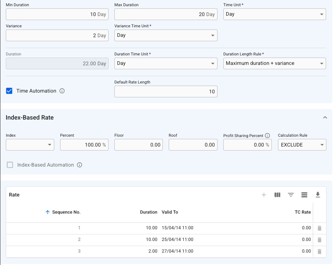
Task: Open the column chooser icon in Rate table
Action: (x=277, y=195)
